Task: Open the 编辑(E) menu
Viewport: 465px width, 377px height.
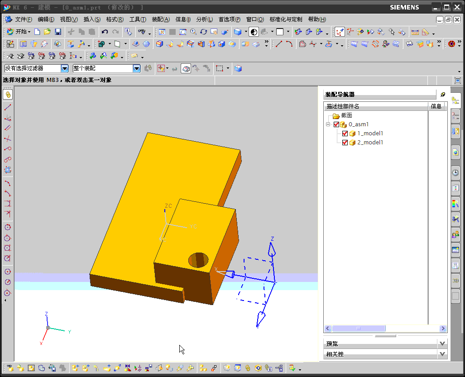Action: [46, 19]
